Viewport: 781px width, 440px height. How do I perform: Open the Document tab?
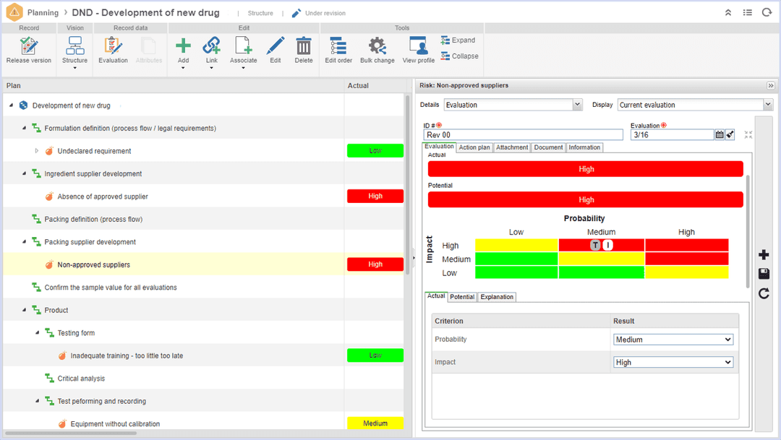point(548,147)
